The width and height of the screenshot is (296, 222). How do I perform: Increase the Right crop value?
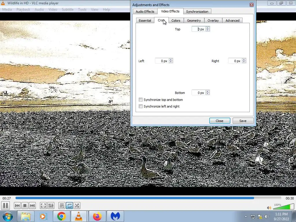[x=244, y=60]
